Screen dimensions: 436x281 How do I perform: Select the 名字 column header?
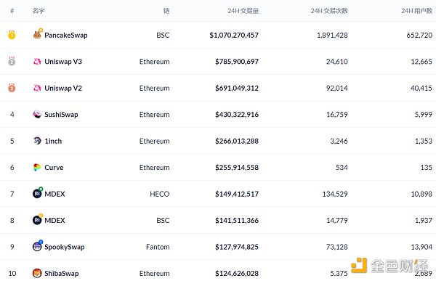click(39, 11)
